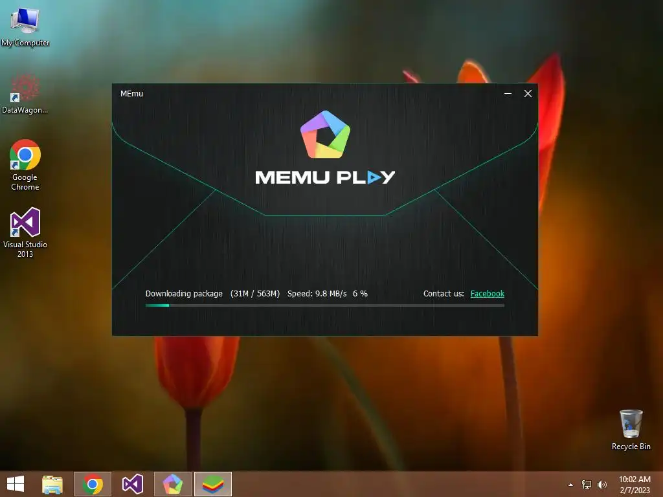
Task: Click the MEmu Play pentagon logo
Action: pos(325,135)
